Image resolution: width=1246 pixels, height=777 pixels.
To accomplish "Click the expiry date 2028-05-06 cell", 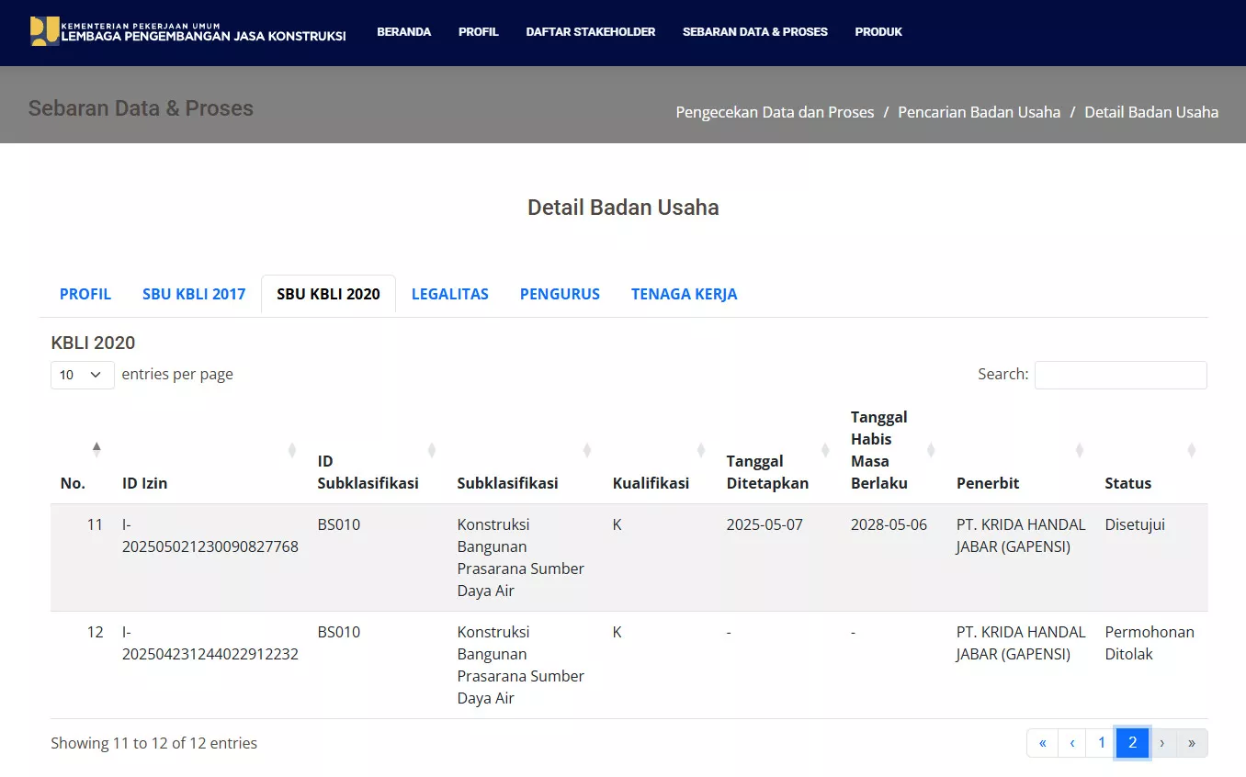I will point(889,524).
